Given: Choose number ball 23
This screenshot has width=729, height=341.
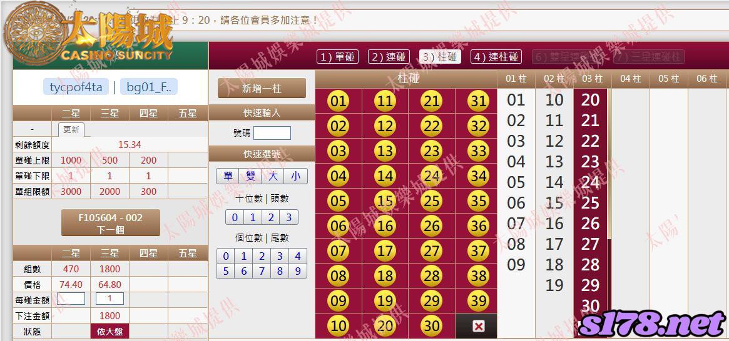Looking at the screenshot, I should coord(431,151).
